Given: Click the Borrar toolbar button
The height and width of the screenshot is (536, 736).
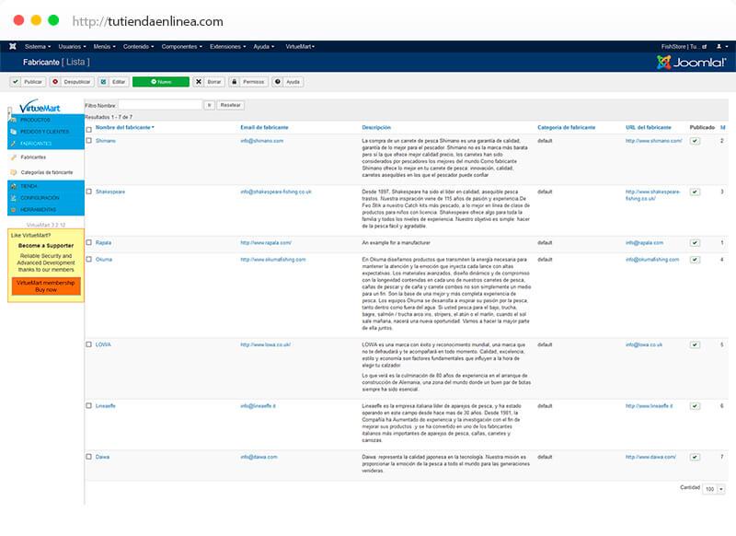Looking at the screenshot, I should pos(209,82).
